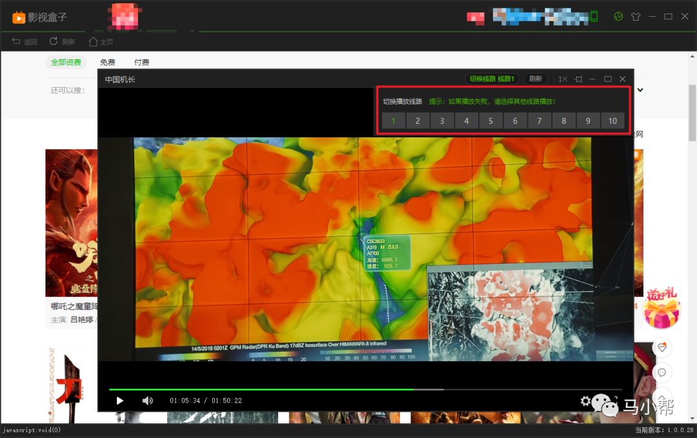Image resolution: width=697 pixels, height=438 pixels.
Task: Pin the 中国机长 player window on top
Action: pyautogui.click(x=578, y=79)
